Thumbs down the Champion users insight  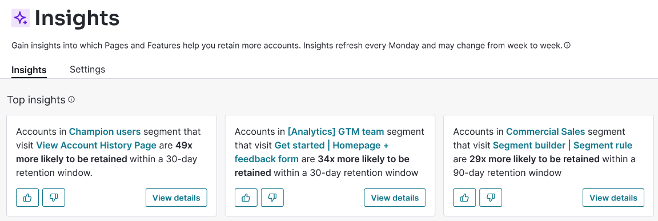click(54, 198)
